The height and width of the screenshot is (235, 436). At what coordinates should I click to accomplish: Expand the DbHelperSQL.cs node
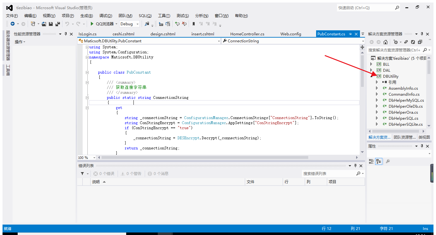pyautogui.click(x=377, y=118)
